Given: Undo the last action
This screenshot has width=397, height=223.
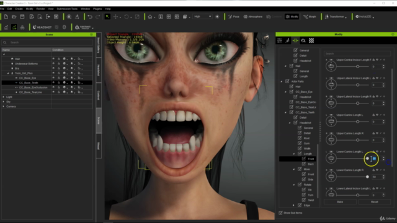Looking at the screenshot, I should (90, 17).
